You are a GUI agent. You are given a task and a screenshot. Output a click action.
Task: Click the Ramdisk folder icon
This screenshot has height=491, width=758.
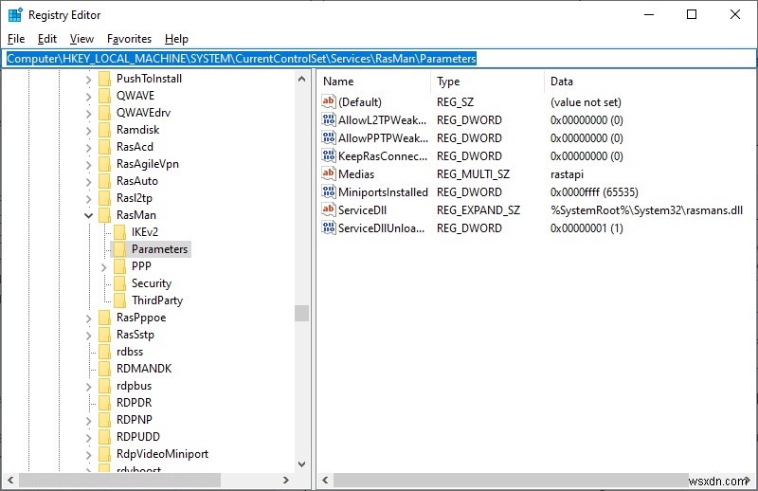pyautogui.click(x=104, y=130)
